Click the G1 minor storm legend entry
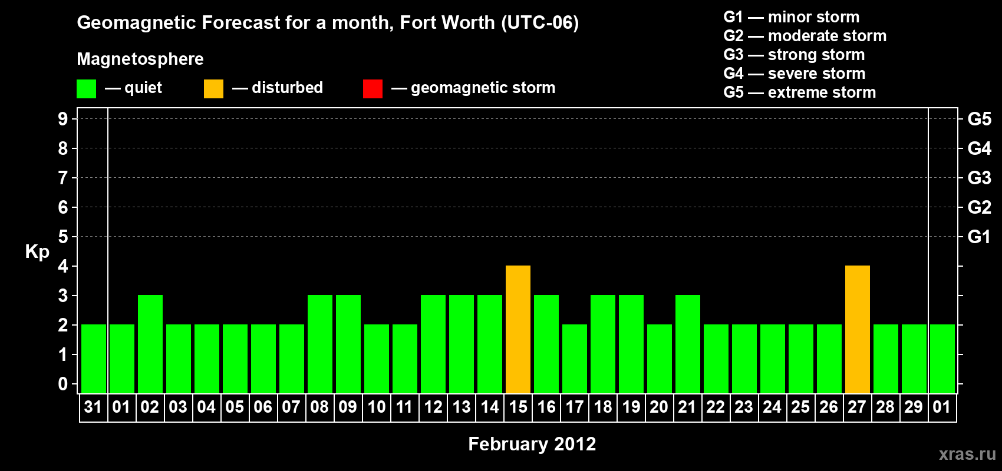Screen dimensions: 1002x471 coord(792,17)
